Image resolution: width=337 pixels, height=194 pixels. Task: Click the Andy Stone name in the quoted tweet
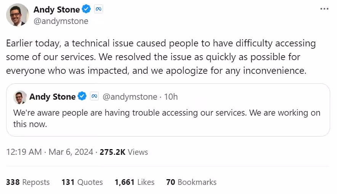(52, 97)
